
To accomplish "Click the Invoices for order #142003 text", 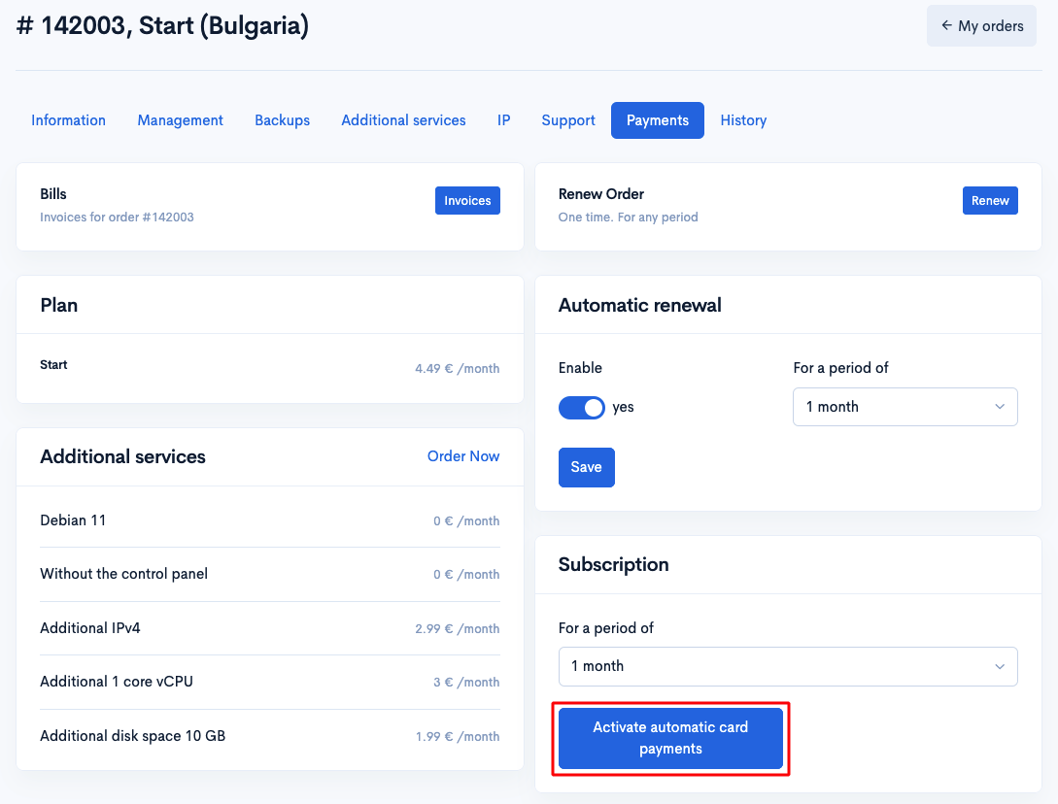I will [x=117, y=218].
